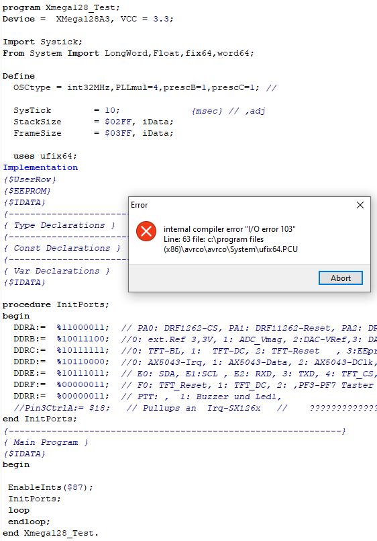Screen dimensions: 377x541
Task: Click the Device = XMega128A3 line
Action: pyautogui.click(x=88, y=19)
